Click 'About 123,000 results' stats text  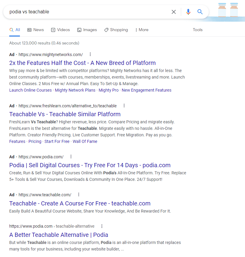(x=44, y=43)
